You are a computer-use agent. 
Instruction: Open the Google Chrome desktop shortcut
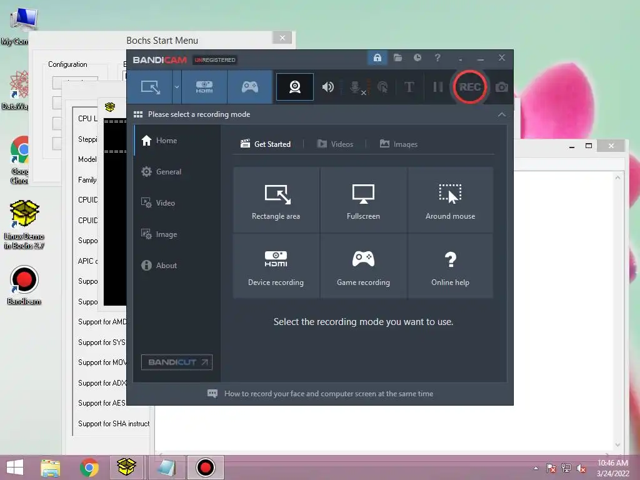tap(19, 159)
